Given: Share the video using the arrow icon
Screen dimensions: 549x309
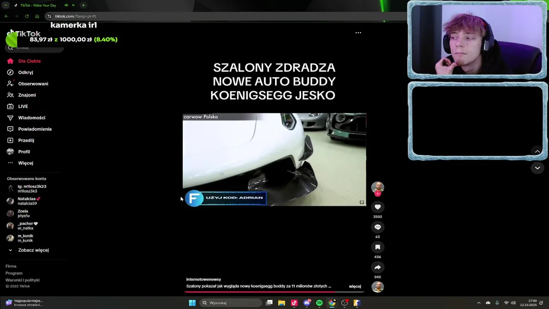Looking at the screenshot, I should [x=377, y=267].
